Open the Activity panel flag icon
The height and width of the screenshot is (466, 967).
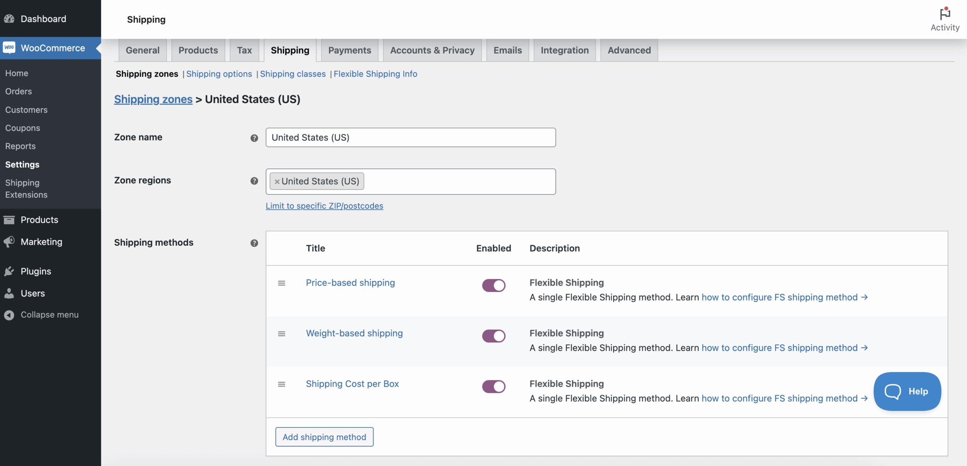(944, 13)
